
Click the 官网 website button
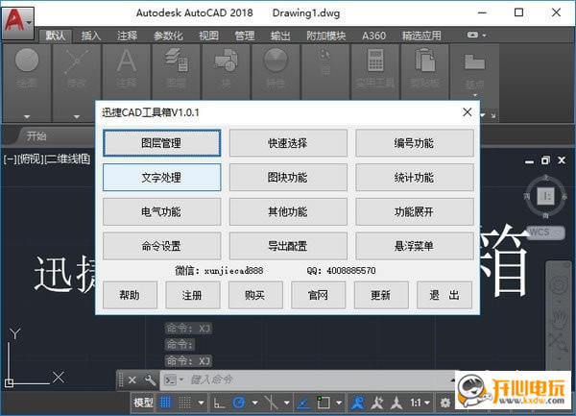[x=318, y=295]
